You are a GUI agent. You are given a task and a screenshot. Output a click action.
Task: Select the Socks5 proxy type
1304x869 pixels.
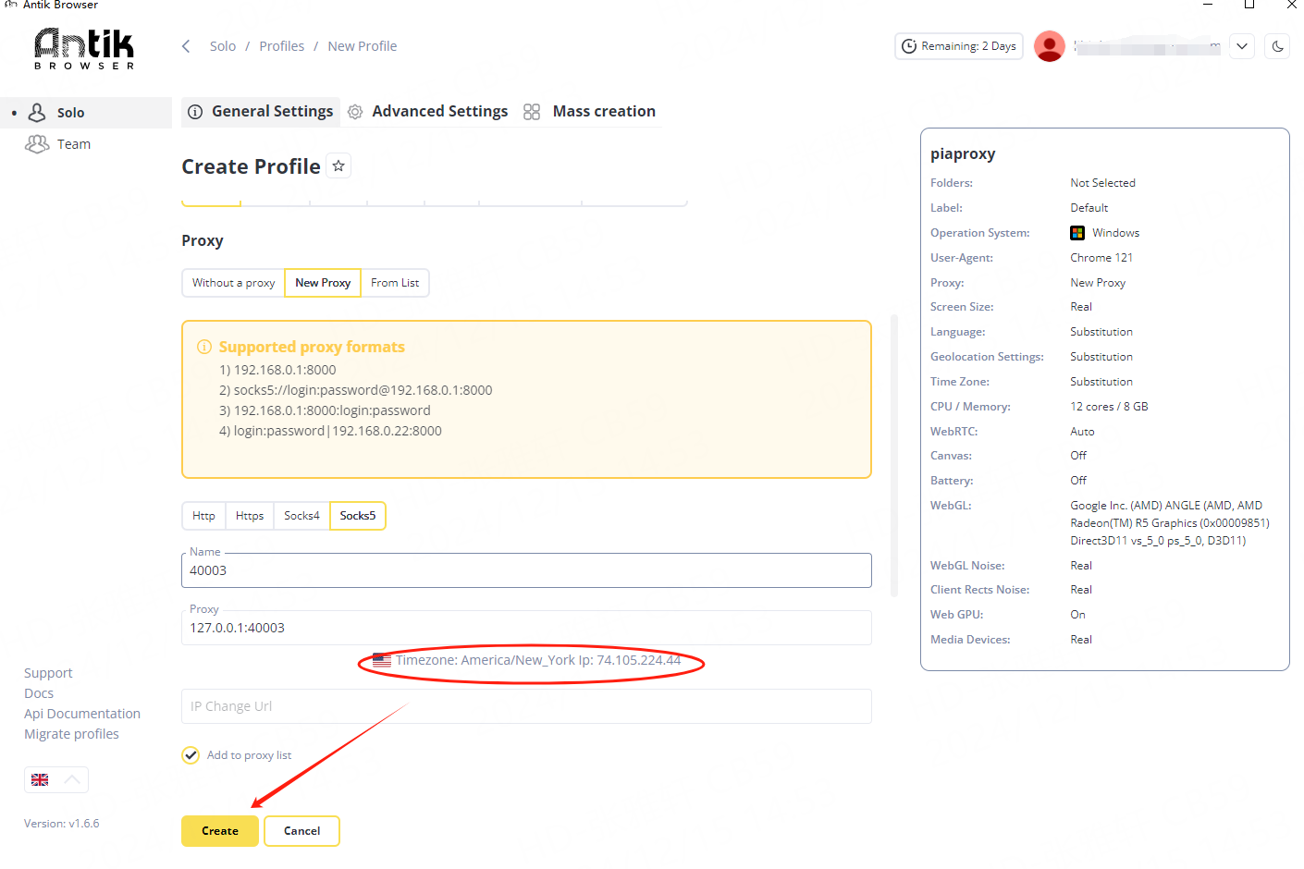357,516
